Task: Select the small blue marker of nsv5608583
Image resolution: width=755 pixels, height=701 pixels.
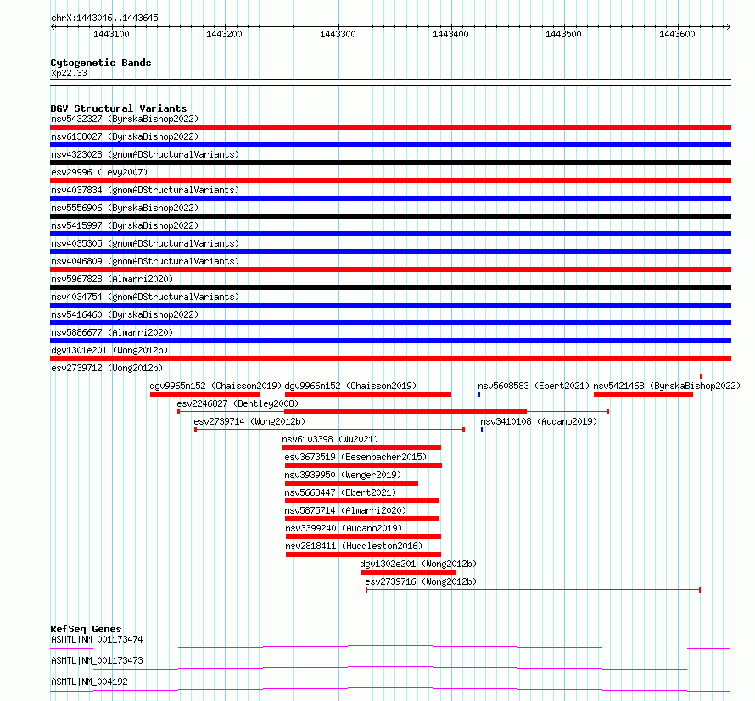Action: tap(479, 394)
